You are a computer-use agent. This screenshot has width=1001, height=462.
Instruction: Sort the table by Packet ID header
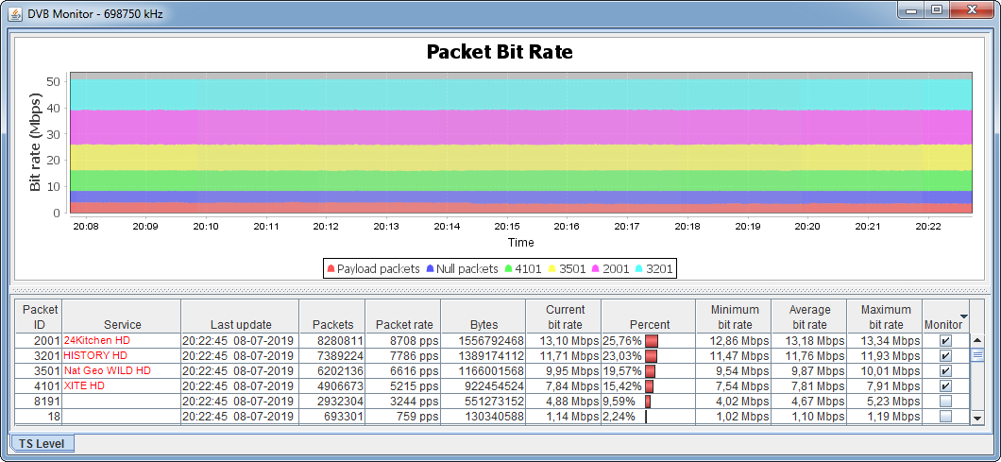click(40, 317)
